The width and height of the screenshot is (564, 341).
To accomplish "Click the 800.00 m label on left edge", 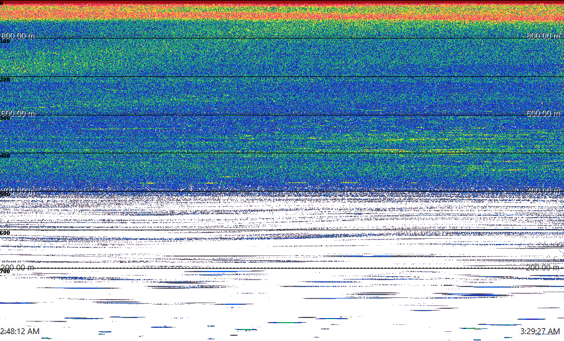I will pos(18,36).
